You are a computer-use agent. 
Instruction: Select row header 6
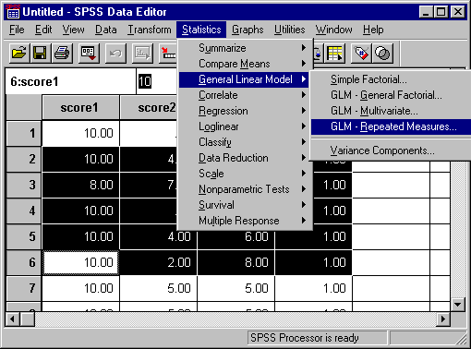24,262
